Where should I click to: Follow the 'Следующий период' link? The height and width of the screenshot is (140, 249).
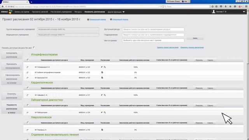coord(120,19)
